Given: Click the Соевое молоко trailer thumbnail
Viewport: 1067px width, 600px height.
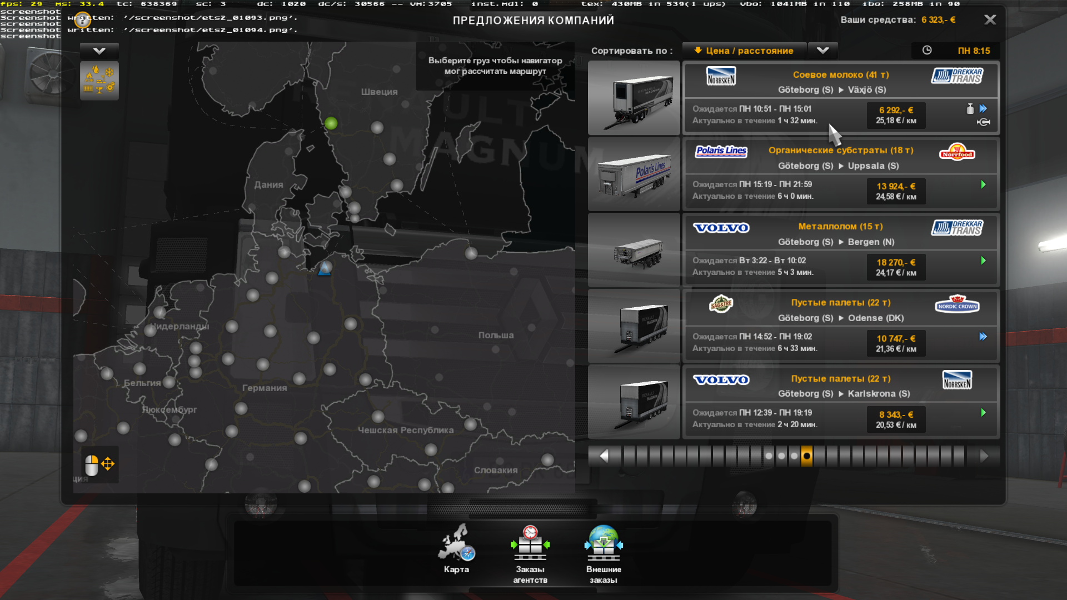Looking at the screenshot, I should [x=634, y=98].
